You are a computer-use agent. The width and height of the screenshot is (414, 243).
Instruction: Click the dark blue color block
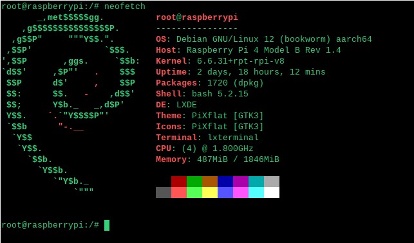(225, 181)
